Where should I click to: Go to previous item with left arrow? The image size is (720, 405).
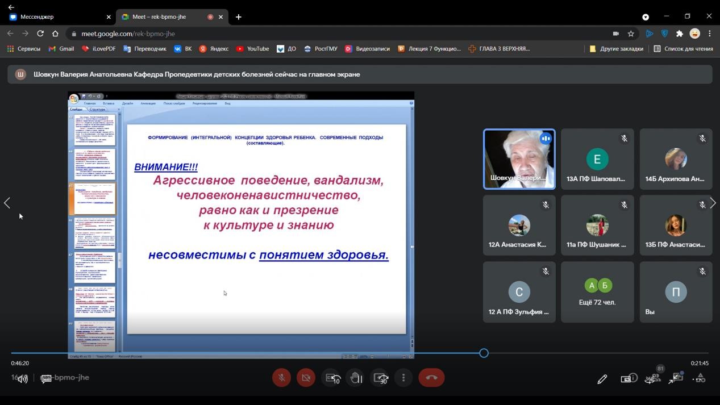[7, 203]
